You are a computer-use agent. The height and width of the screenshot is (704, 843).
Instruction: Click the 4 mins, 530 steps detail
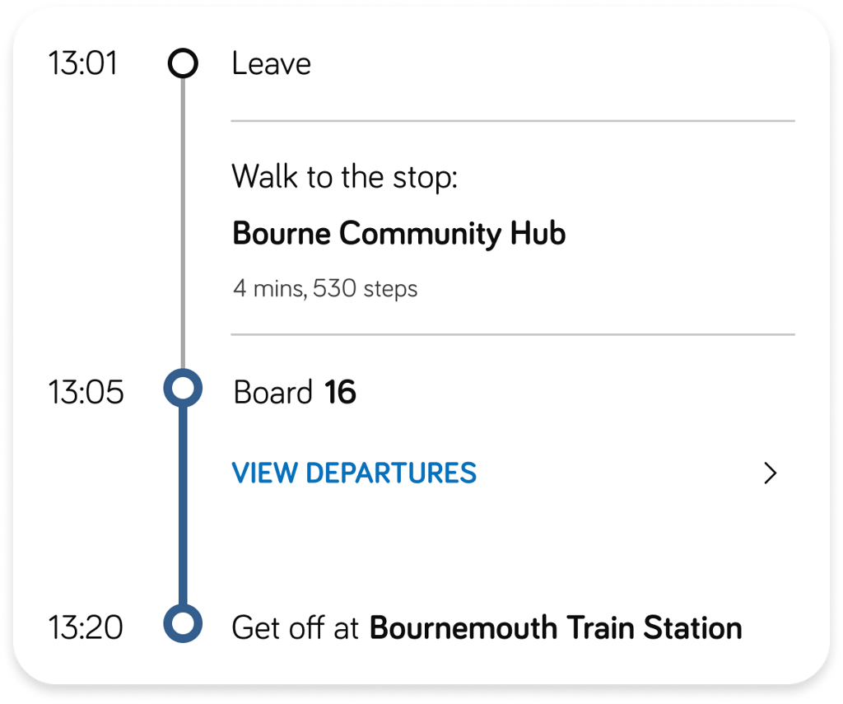pos(326,288)
